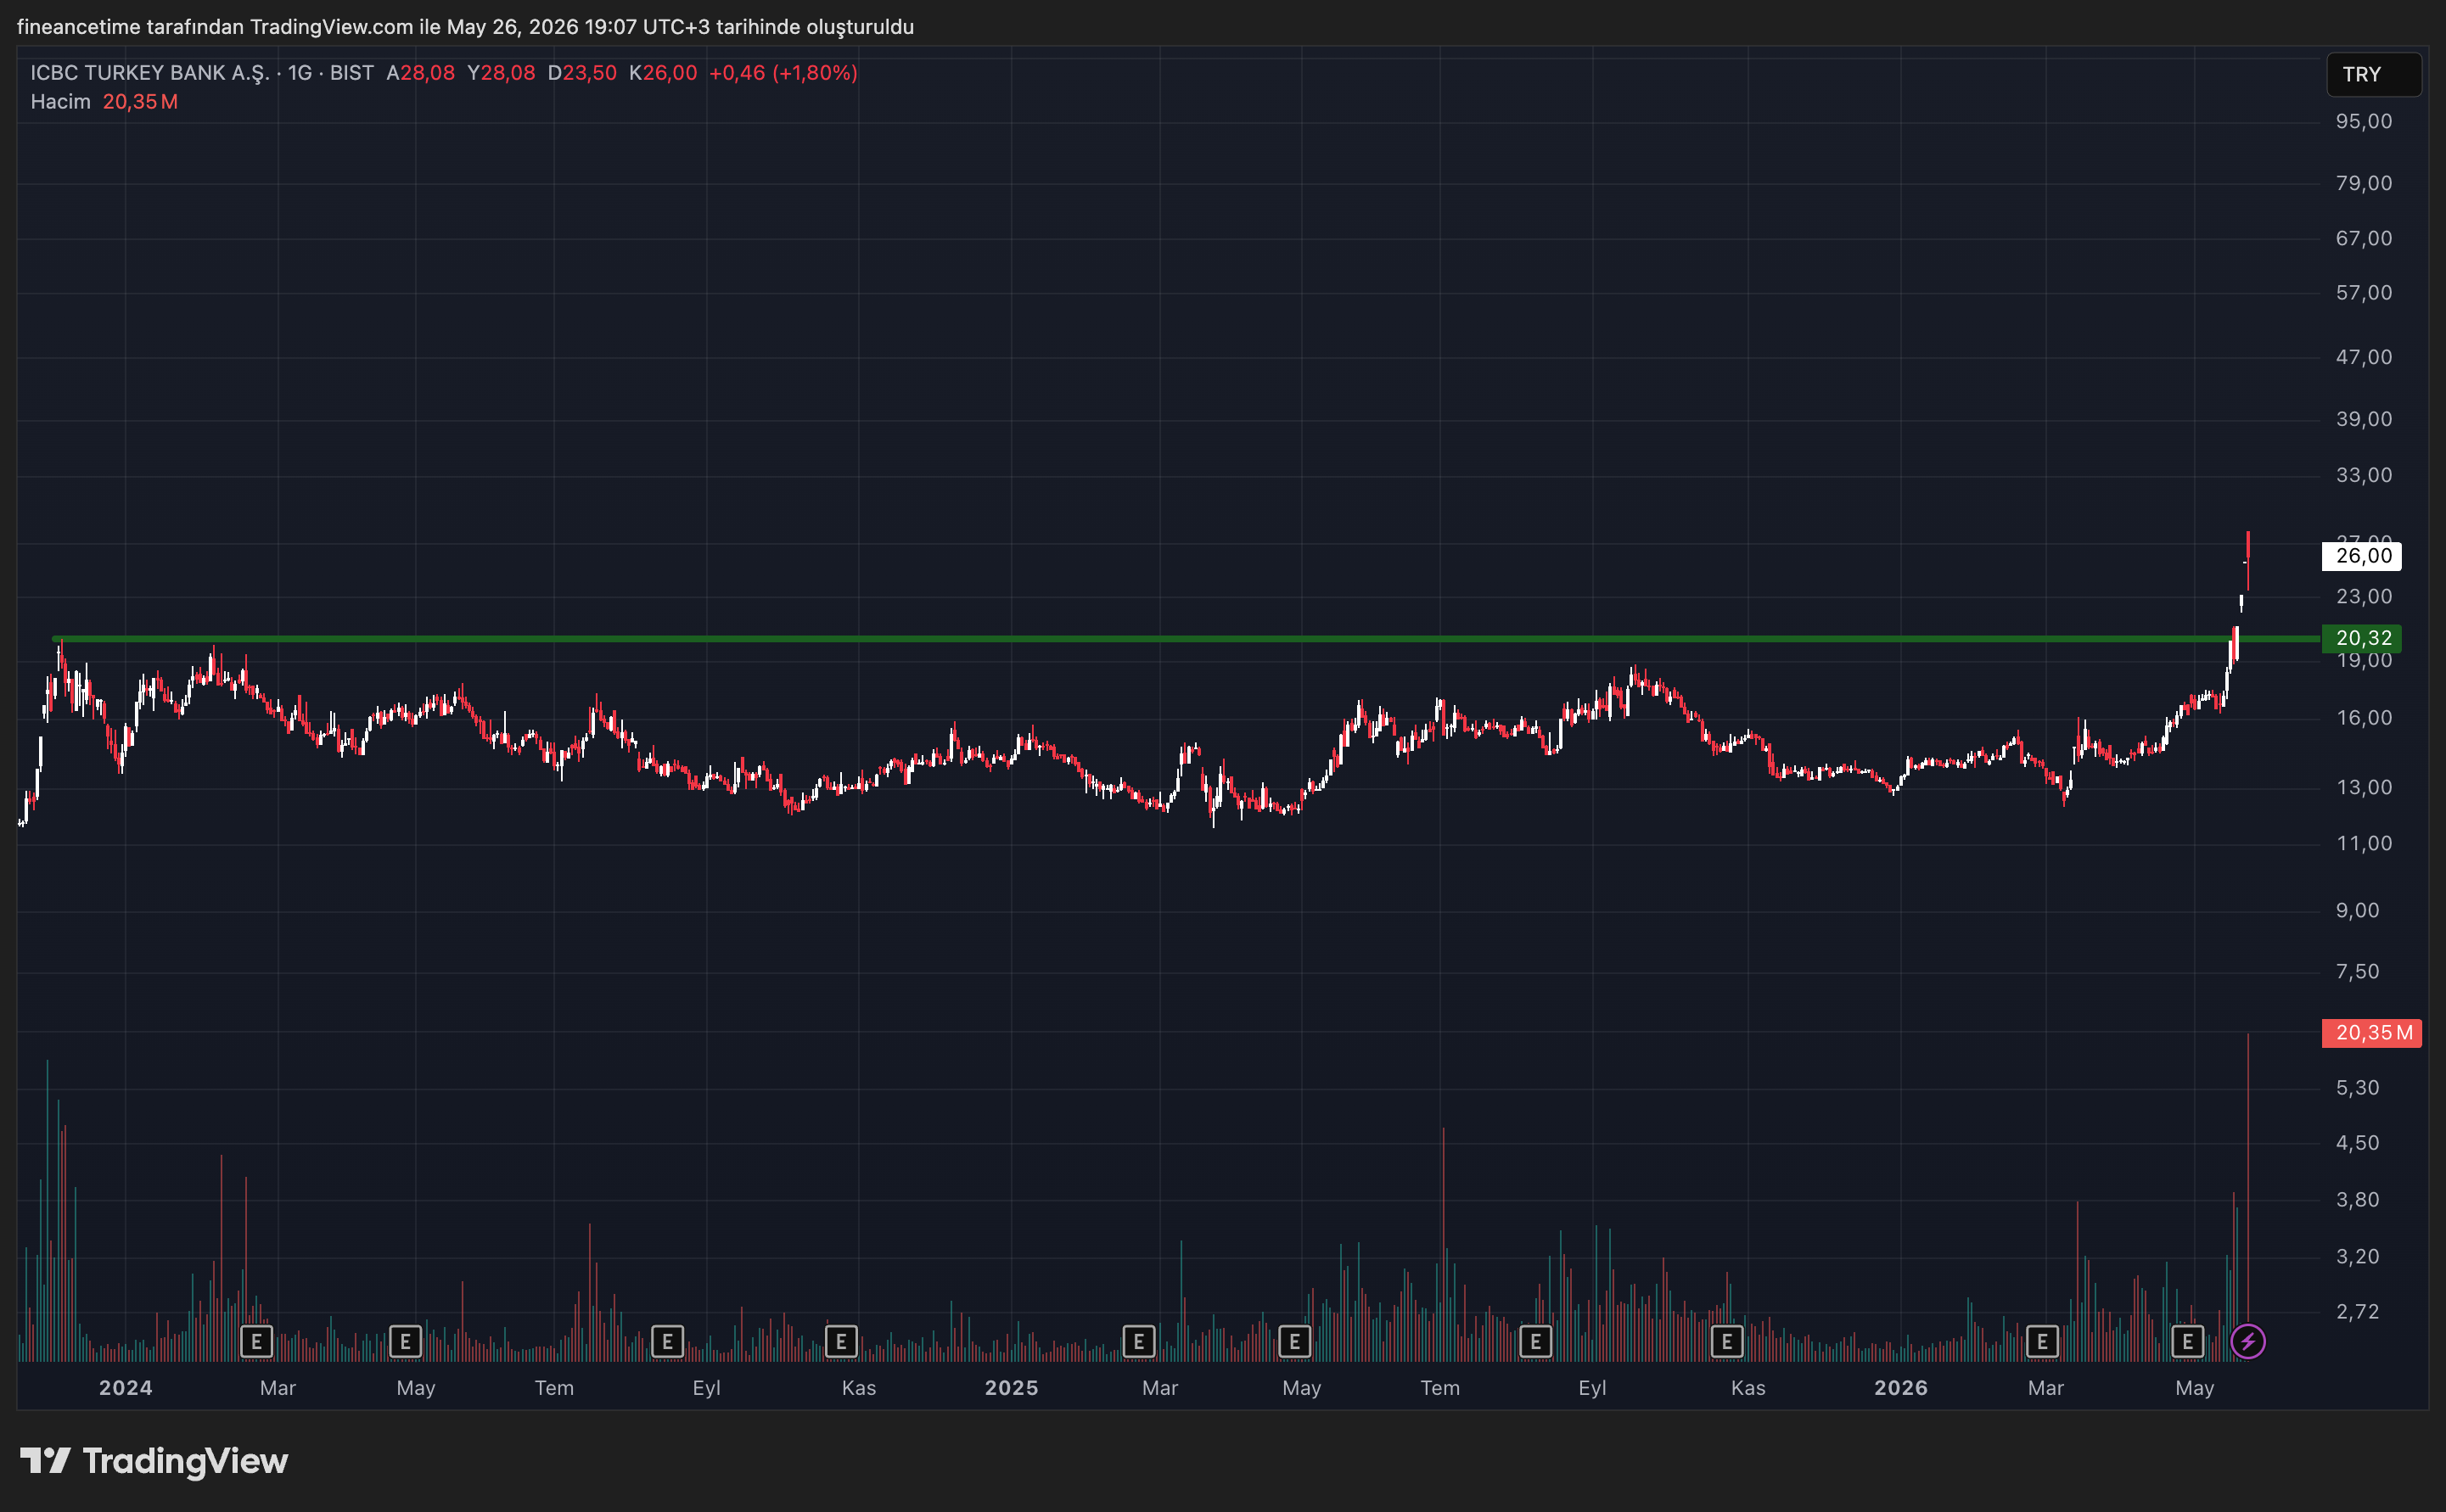2446x1512 pixels.
Task: Click the 16,00 price axis label
Action: coord(2364,718)
